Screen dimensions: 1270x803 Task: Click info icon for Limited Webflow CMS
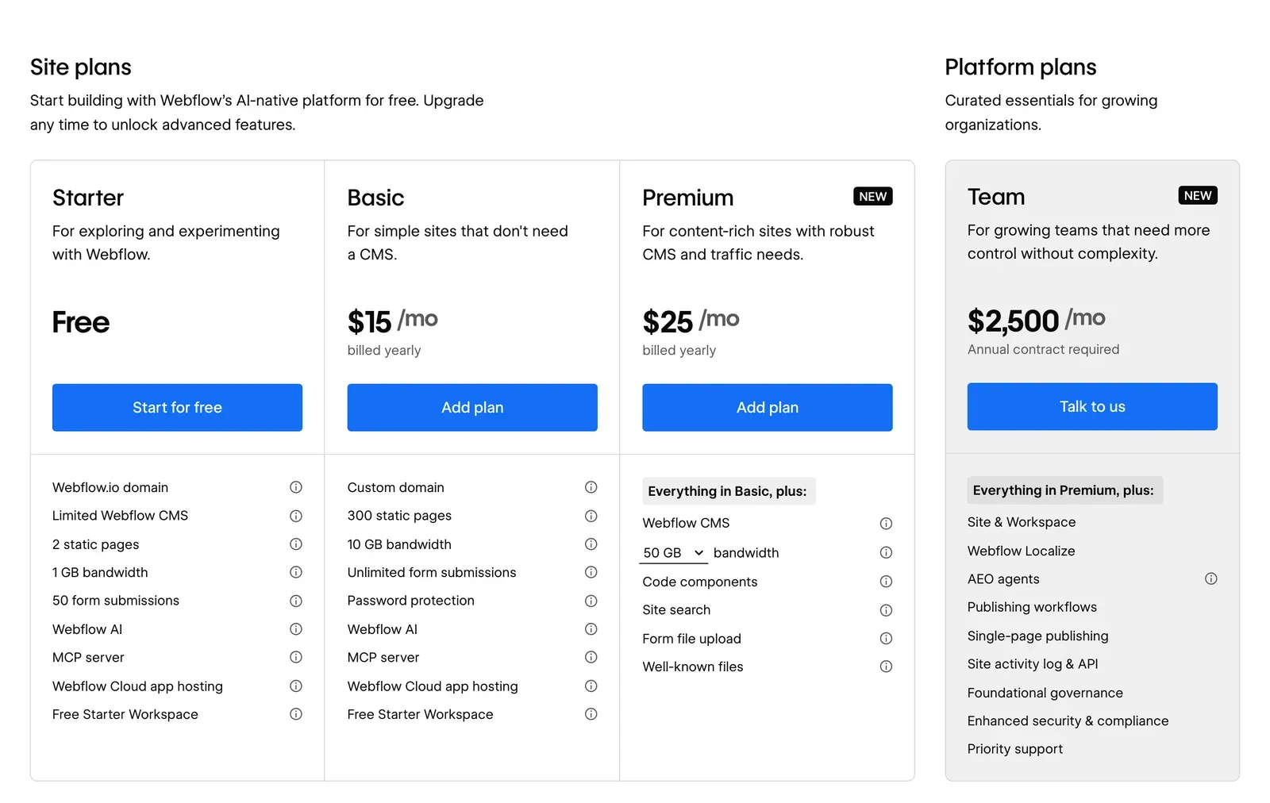[x=296, y=516]
